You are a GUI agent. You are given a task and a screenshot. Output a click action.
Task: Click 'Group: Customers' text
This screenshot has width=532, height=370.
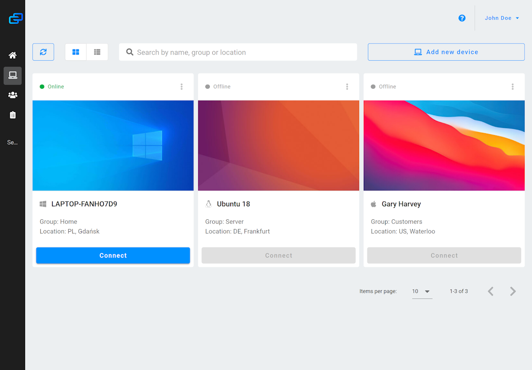pyautogui.click(x=396, y=222)
